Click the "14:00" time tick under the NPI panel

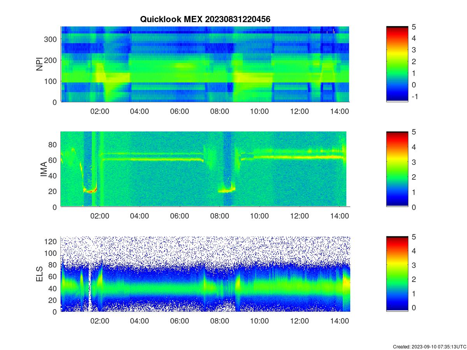[339, 111]
